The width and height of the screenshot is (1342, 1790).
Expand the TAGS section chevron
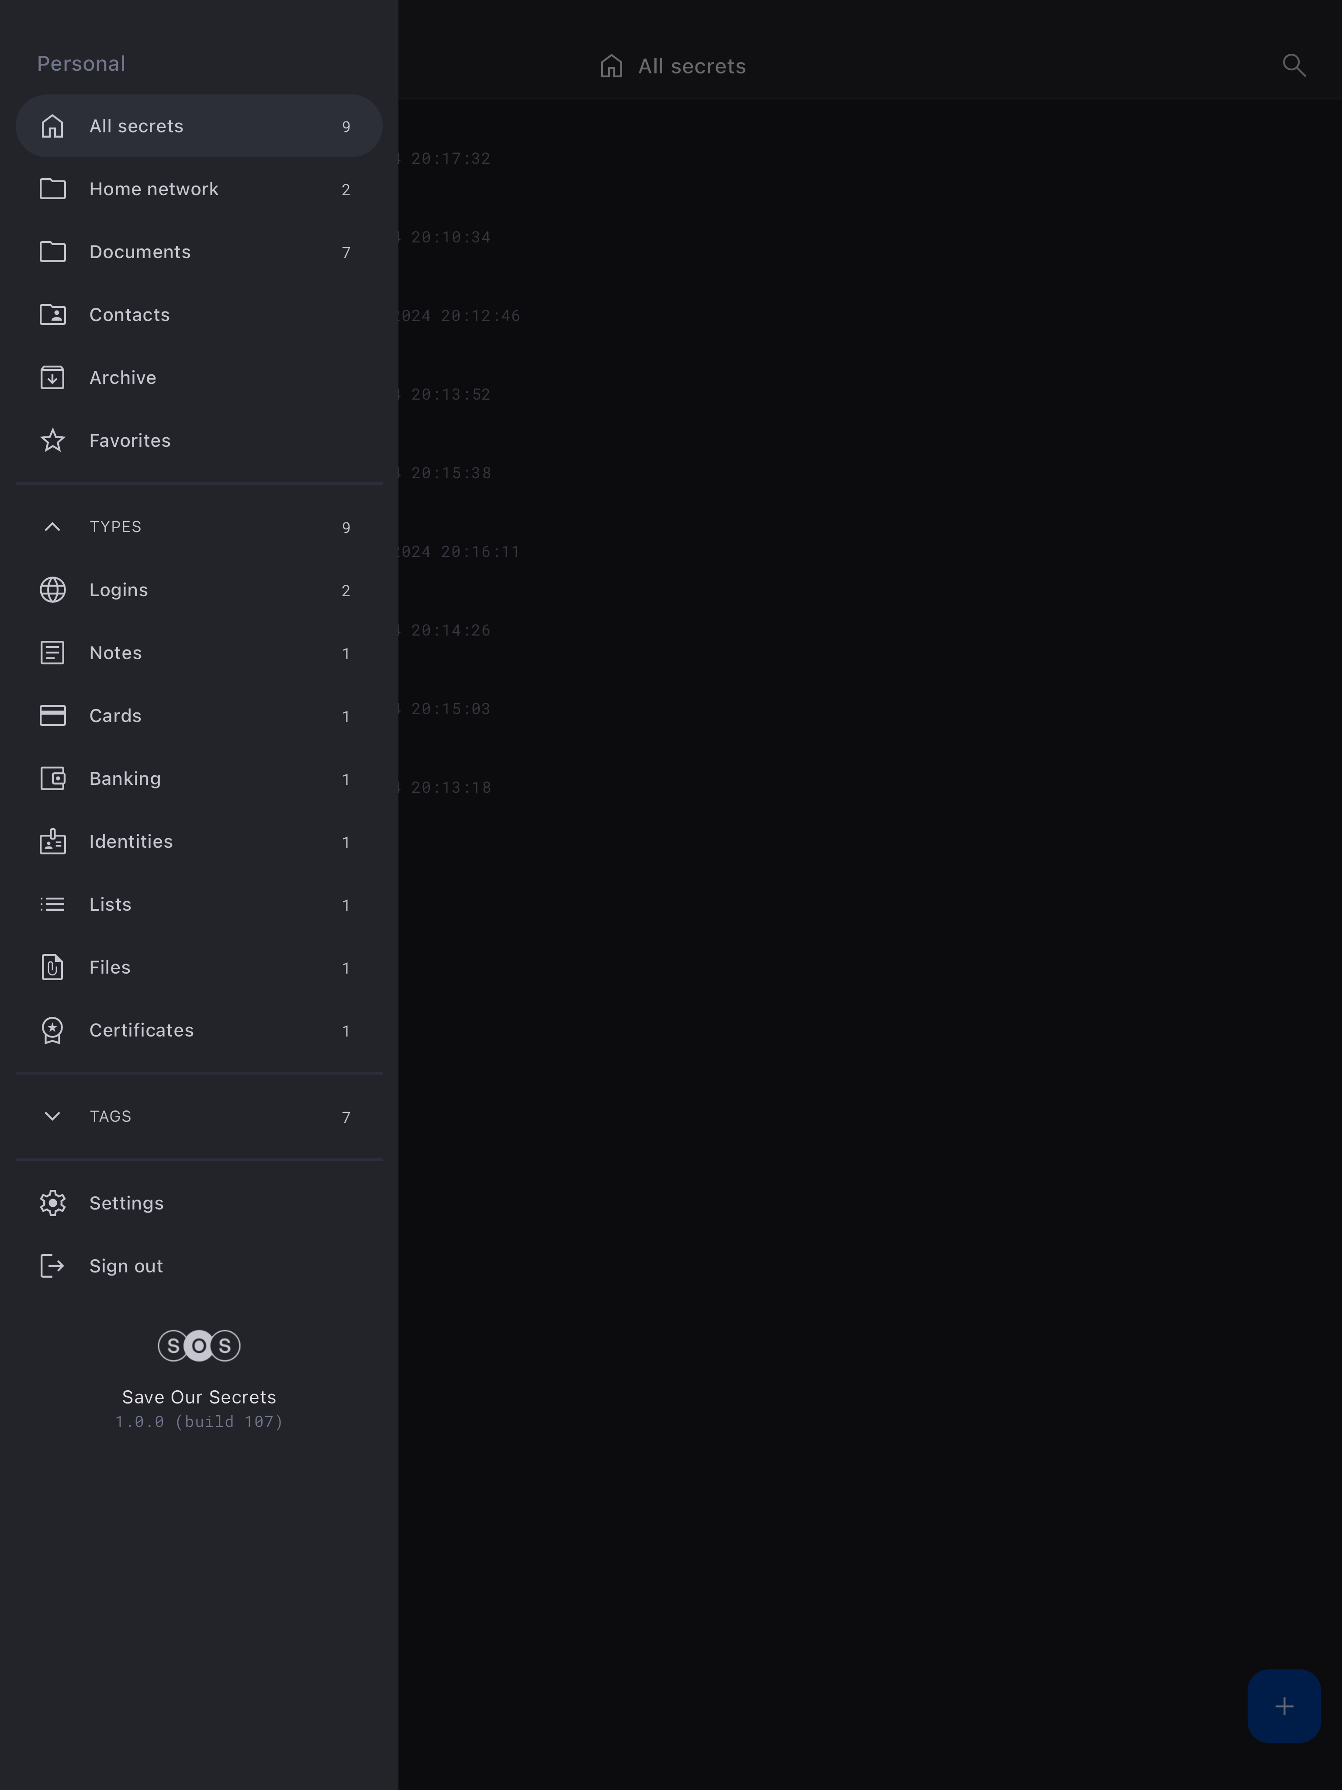52,1116
